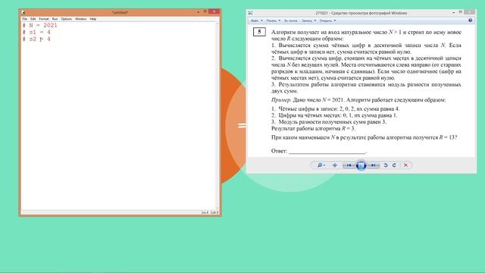Delete the photo with the red X
The image size is (485, 273).
pos(406,165)
